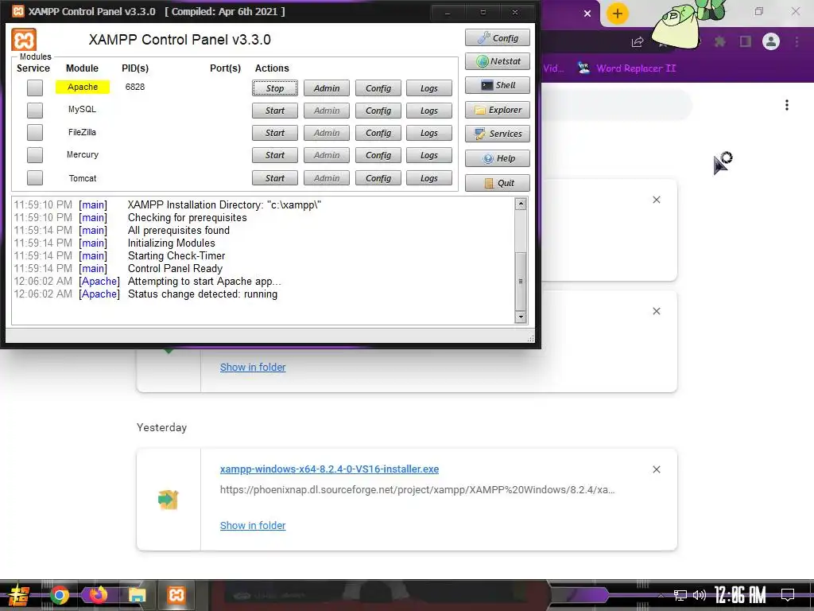This screenshot has width=814, height=611.
Task: Open Netstat globe button
Action: pyautogui.click(x=498, y=61)
